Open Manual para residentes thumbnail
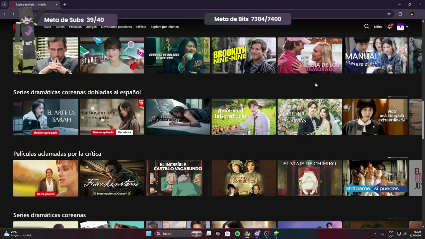 click(x=375, y=55)
